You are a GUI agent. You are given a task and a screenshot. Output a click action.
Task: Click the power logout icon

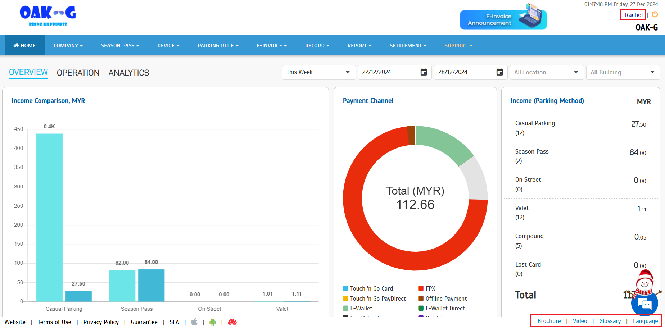(x=655, y=14)
